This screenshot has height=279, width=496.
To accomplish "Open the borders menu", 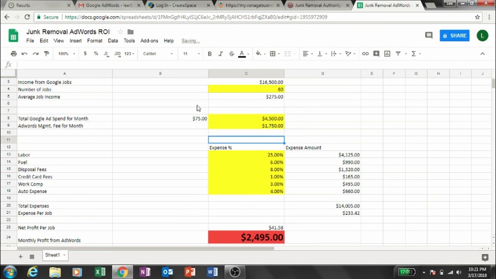I will [272, 53].
